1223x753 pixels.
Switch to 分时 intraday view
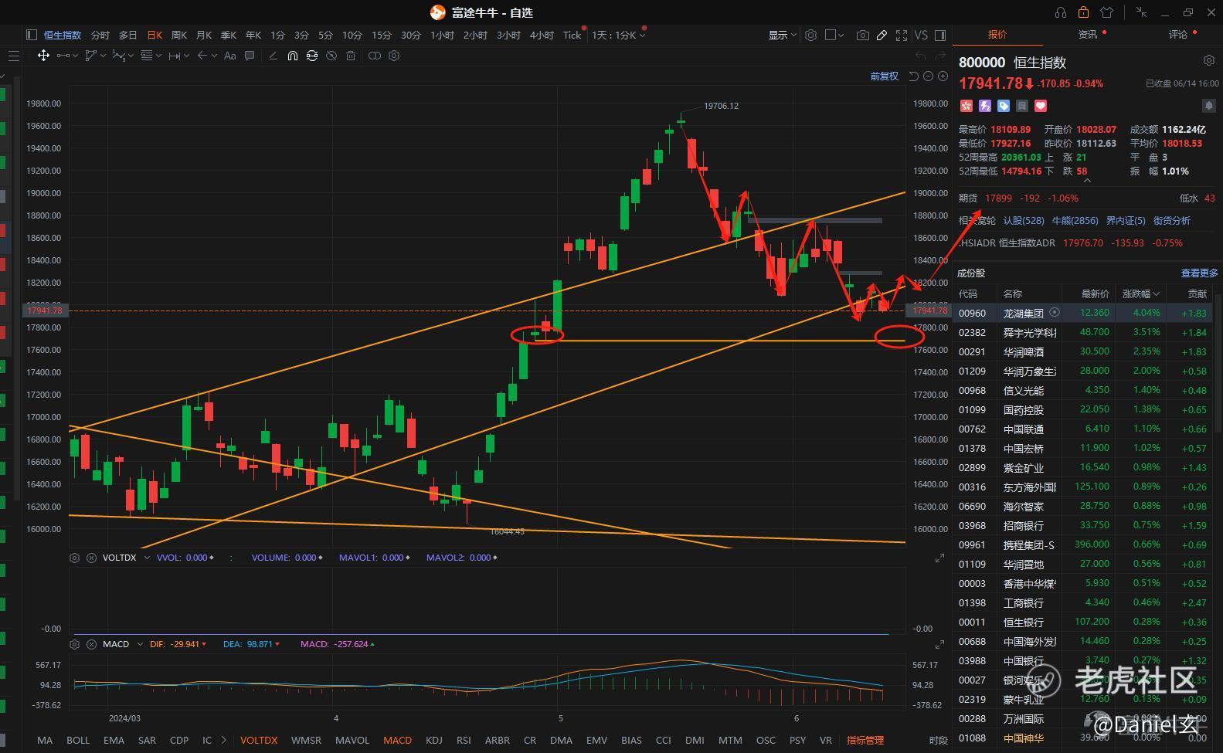pos(100,35)
